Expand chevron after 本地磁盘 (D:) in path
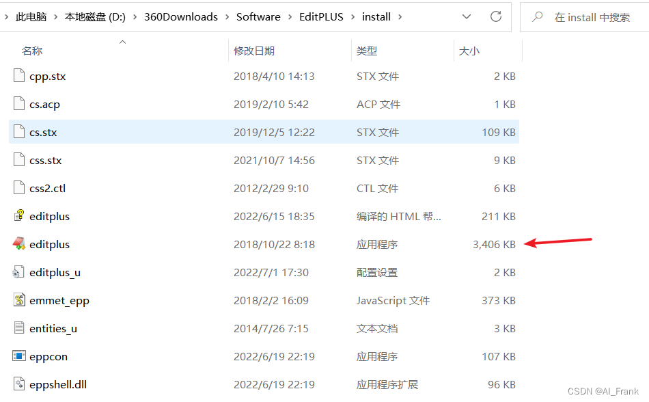The height and width of the screenshot is (402, 649). coord(135,17)
